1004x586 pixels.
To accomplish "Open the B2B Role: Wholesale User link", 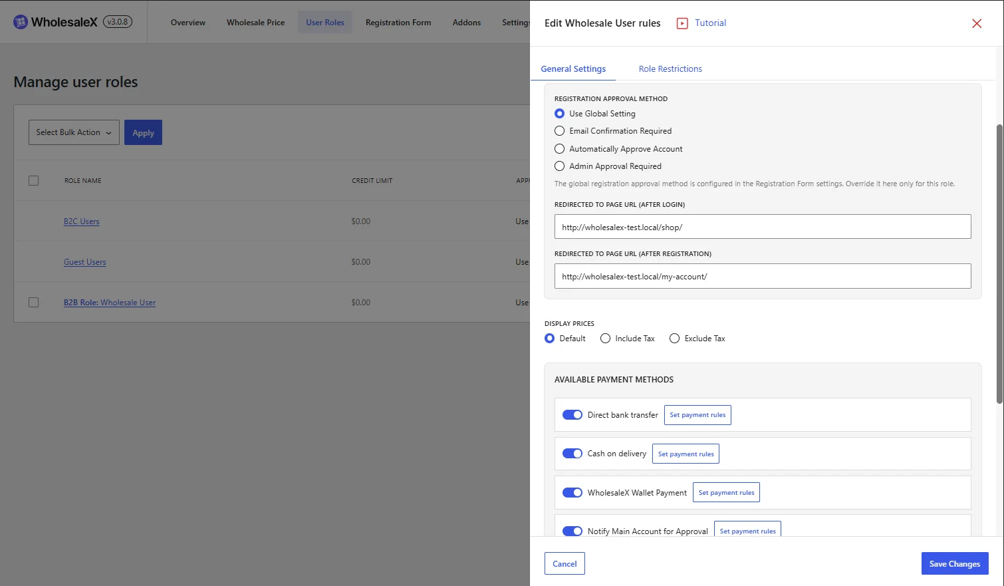I will click(x=110, y=303).
